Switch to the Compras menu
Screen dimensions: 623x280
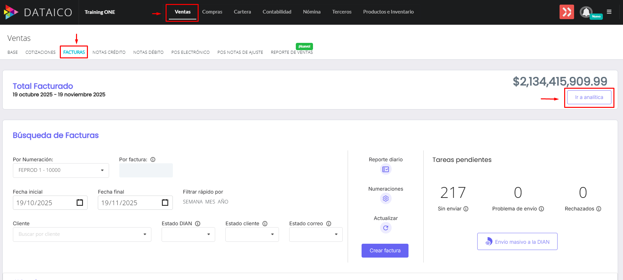click(212, 12)
